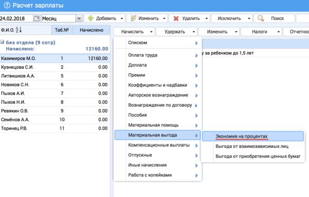Open Авторское вознаграждение submenu
This screenshot has width=309, height=197.
[x=158, y=95]
